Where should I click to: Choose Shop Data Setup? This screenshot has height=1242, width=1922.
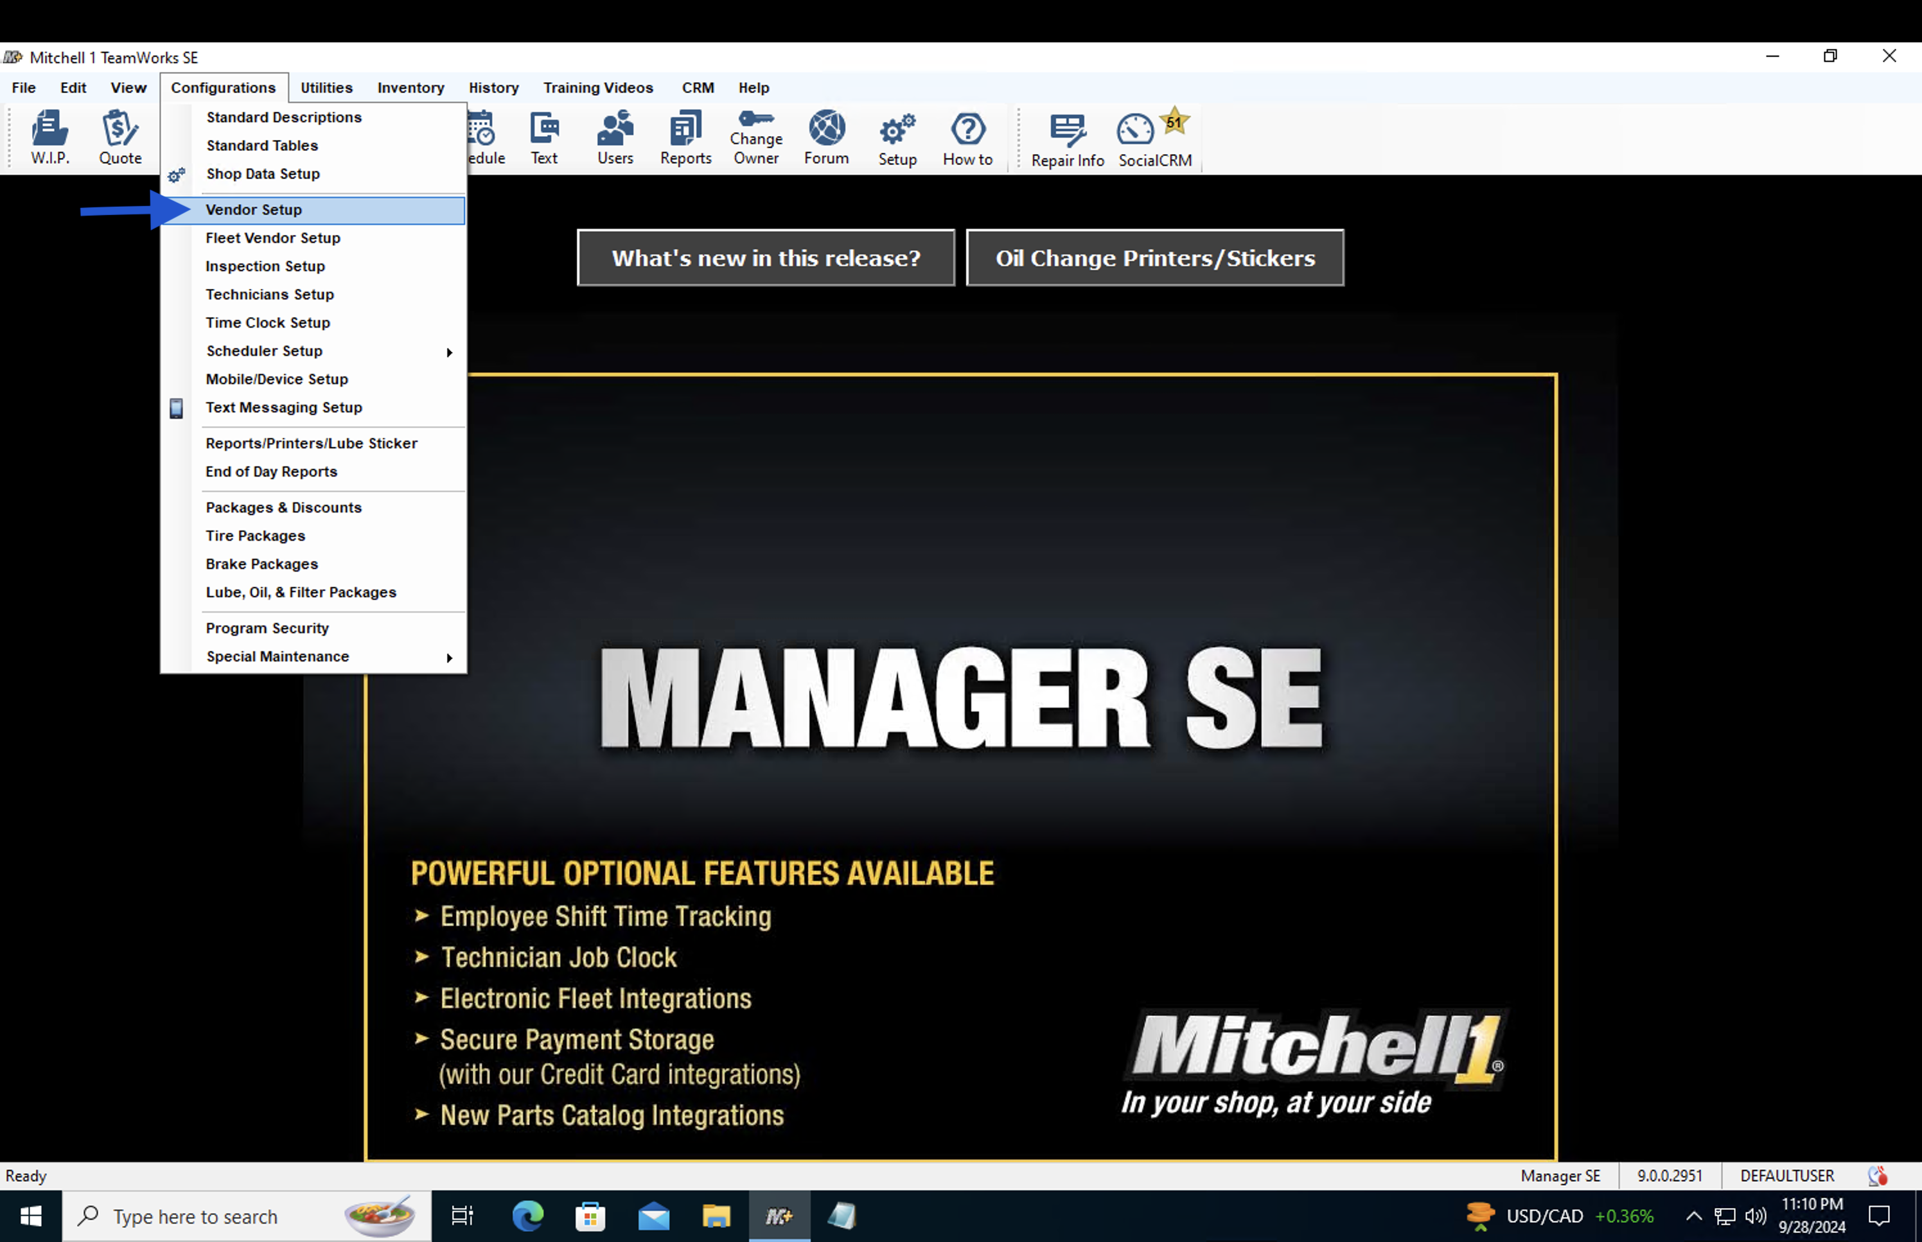313,173
